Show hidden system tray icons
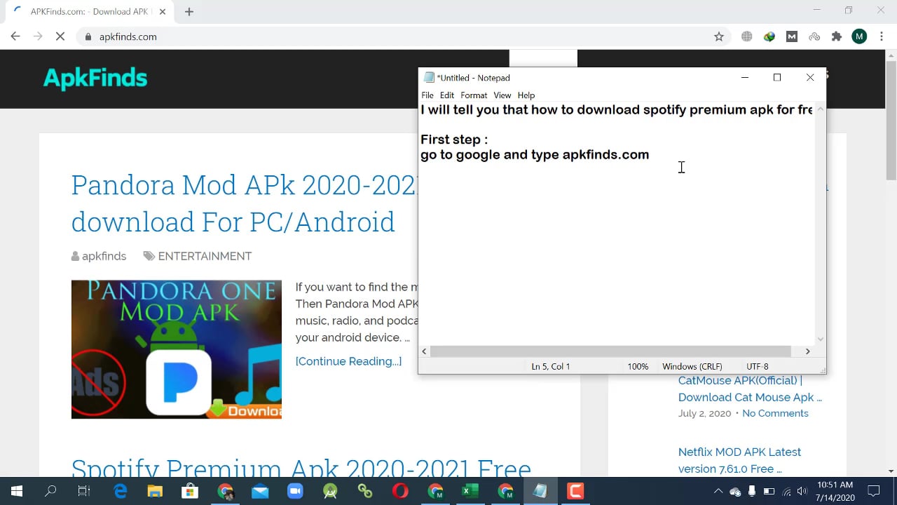 [718, 491]
